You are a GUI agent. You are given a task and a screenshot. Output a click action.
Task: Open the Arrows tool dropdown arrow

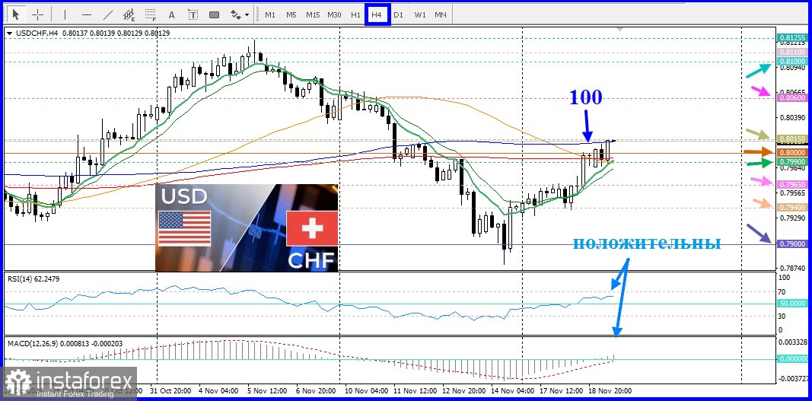click(247, 15)
